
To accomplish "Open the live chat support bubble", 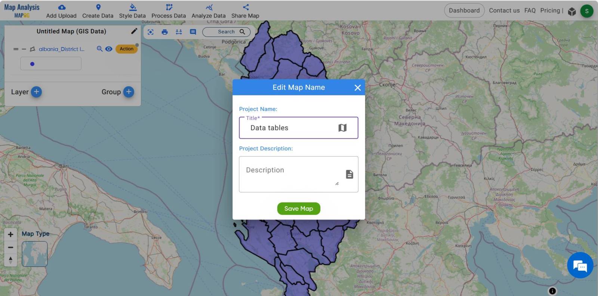I will tap(580, 266).
